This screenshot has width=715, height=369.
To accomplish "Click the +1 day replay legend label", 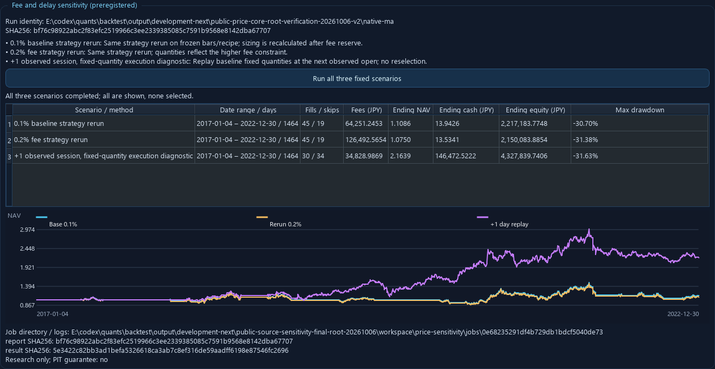I will [509, 224].
